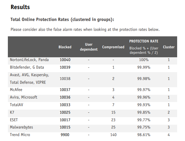Click the ESET row label
This screenshot has width=185, height=141.
[15, 120]
